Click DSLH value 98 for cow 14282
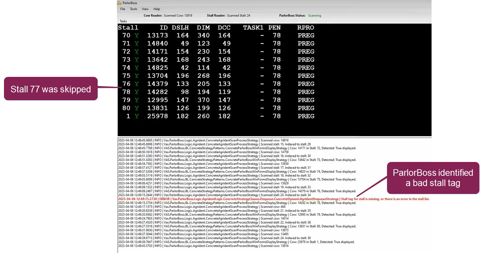The image size is (485, 253). click(184, 92)
